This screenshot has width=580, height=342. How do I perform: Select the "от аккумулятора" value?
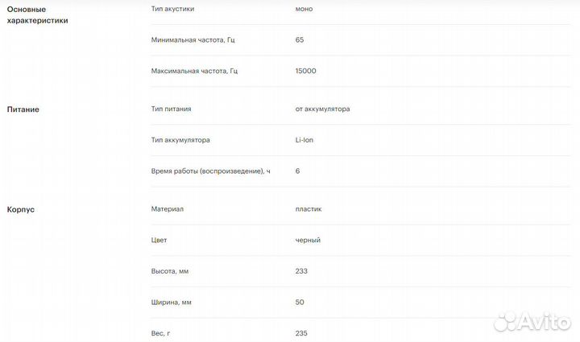(x=323, y=109)
